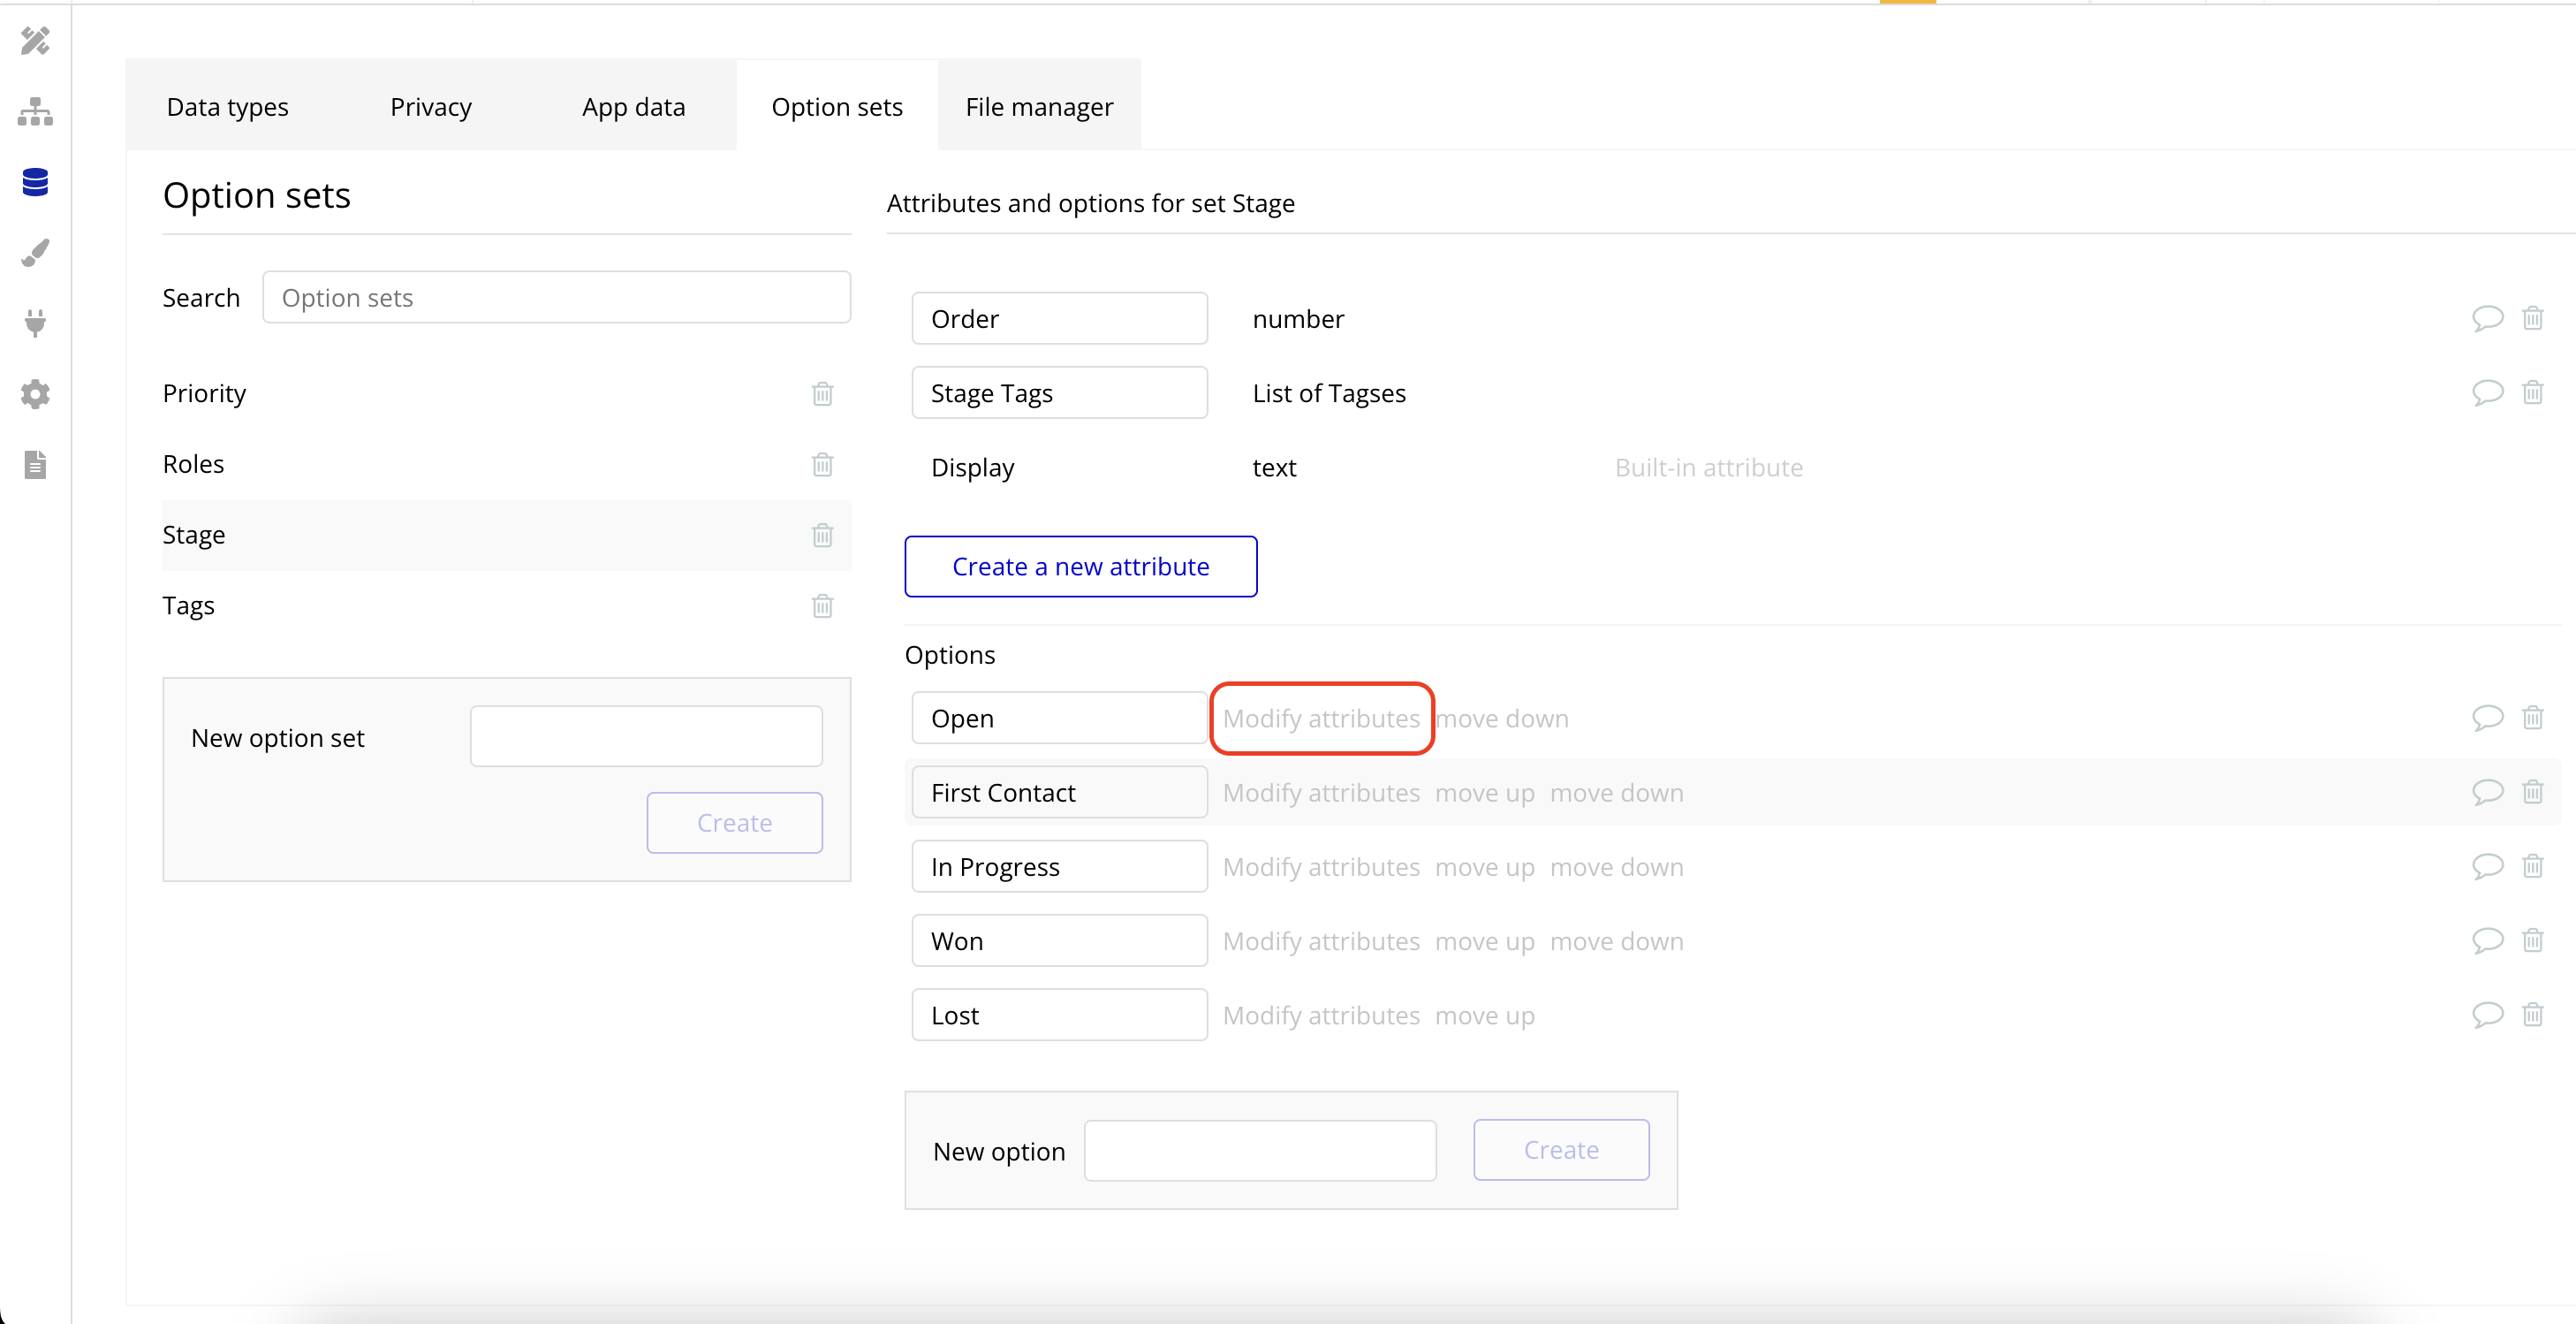The image size is (2576, 1324).
Task: Click move down for First Contact option
Action: point(1616,793)
